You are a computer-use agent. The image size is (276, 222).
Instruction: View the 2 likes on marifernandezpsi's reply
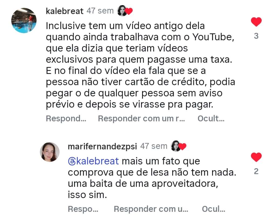point(256,171)
